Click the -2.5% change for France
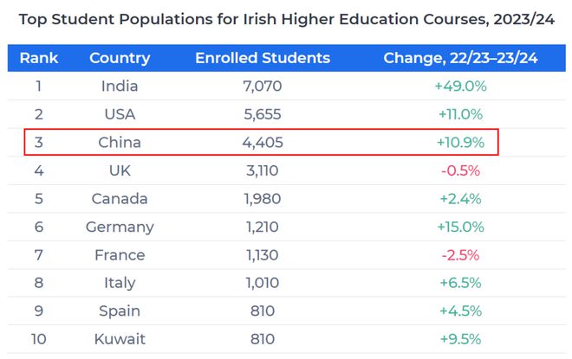Image resolution: width=572 pixels, height=359 pixels. [x=460, y=255]
